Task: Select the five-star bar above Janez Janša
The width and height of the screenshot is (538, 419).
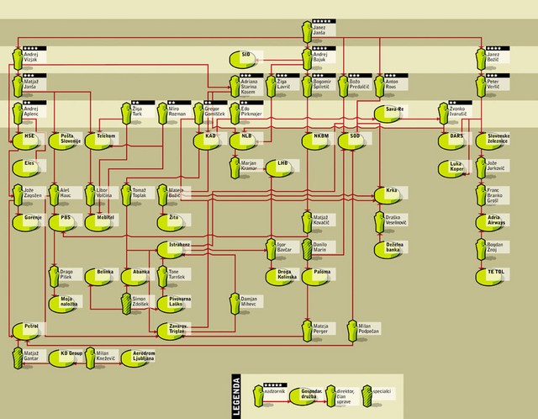Action: tap(324, 21)
